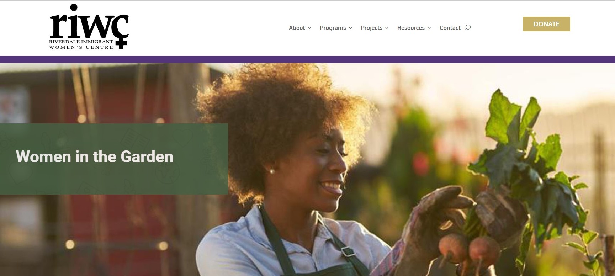Screen dimensions: 615x276
Task: Select the Projects menu label
Action: pos(371,28)
